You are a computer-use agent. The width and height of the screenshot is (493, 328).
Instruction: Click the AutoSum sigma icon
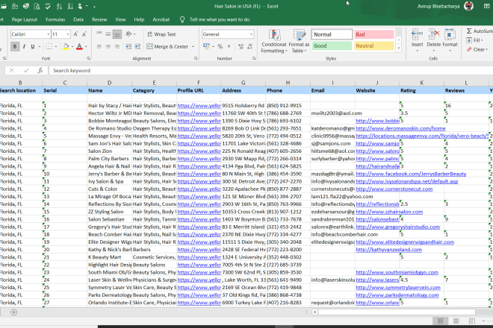[x=469, y=31]
